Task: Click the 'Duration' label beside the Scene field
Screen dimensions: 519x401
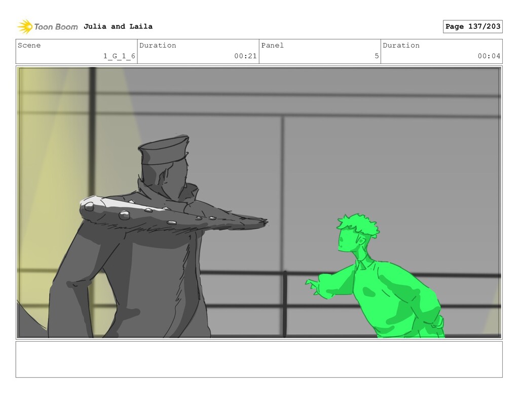Action: [x=158, y=45]
